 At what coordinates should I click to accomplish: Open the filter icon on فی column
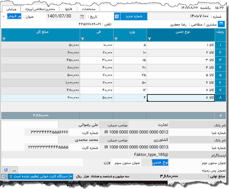click(82, 39)
